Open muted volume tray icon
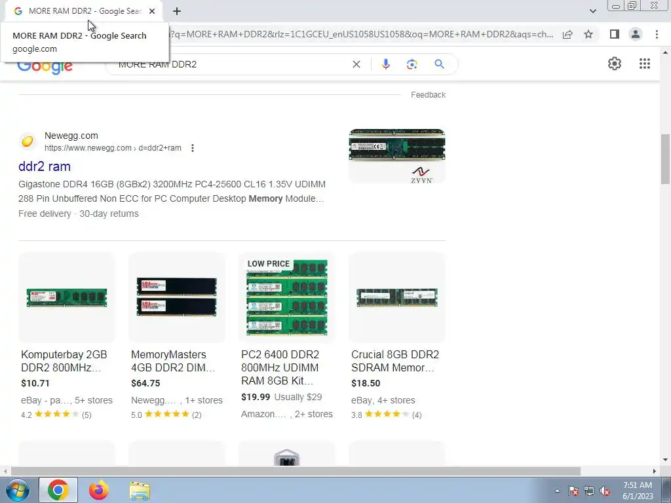Screen dimensions: 671x503 [x=605, y=491]
